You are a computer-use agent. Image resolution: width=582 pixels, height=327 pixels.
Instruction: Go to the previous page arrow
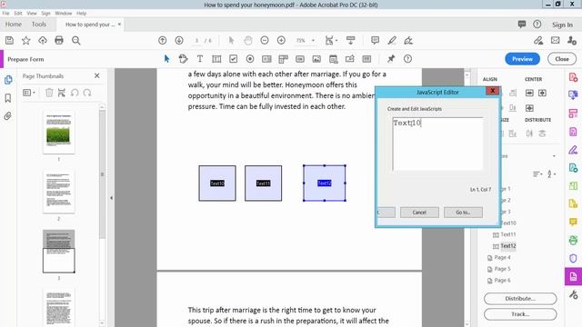pos(162,40)
